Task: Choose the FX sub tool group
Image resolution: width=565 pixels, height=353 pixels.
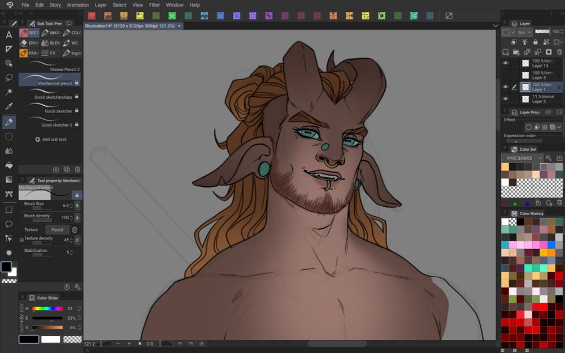Action: click(x=50, y=53)
